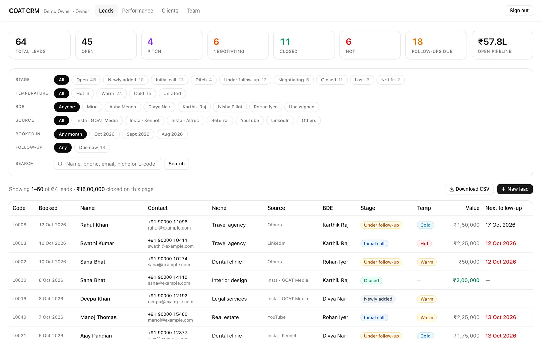Filter stage by Newly added
Image resolution: width=542 pixels, height=339 pixels.
pos(126,80)
